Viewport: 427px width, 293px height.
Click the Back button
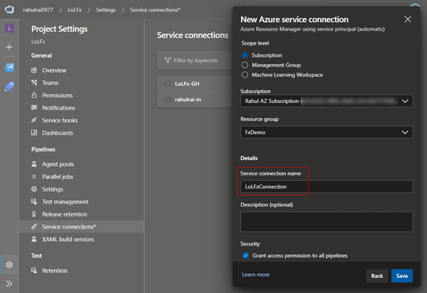coord(377,276)
